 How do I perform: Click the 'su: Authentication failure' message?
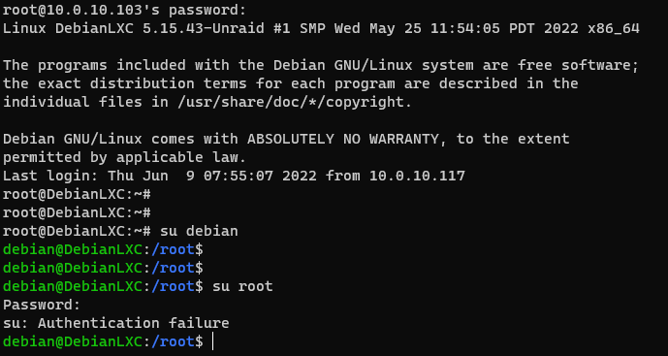coord(116,323)
